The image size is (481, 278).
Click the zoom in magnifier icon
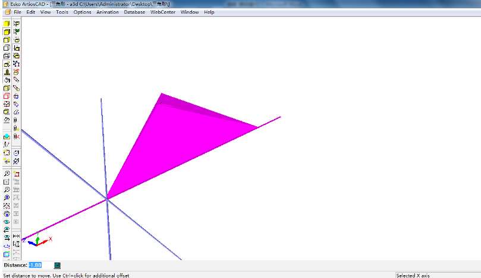point(7,174)
